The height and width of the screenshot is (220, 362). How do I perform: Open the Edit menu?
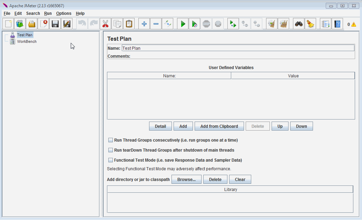(x=18, y=13)
